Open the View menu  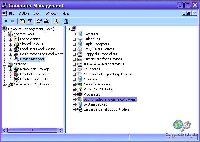tap(37, 14)
